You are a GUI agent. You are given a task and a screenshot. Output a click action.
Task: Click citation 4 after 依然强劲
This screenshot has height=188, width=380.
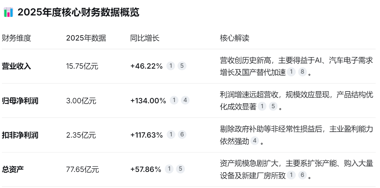coord(255,141)
